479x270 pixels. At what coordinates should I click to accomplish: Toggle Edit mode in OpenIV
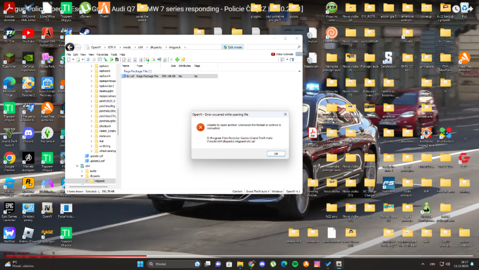232,47
